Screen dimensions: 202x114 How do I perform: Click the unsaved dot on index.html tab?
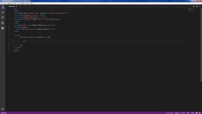pos(16,6)
